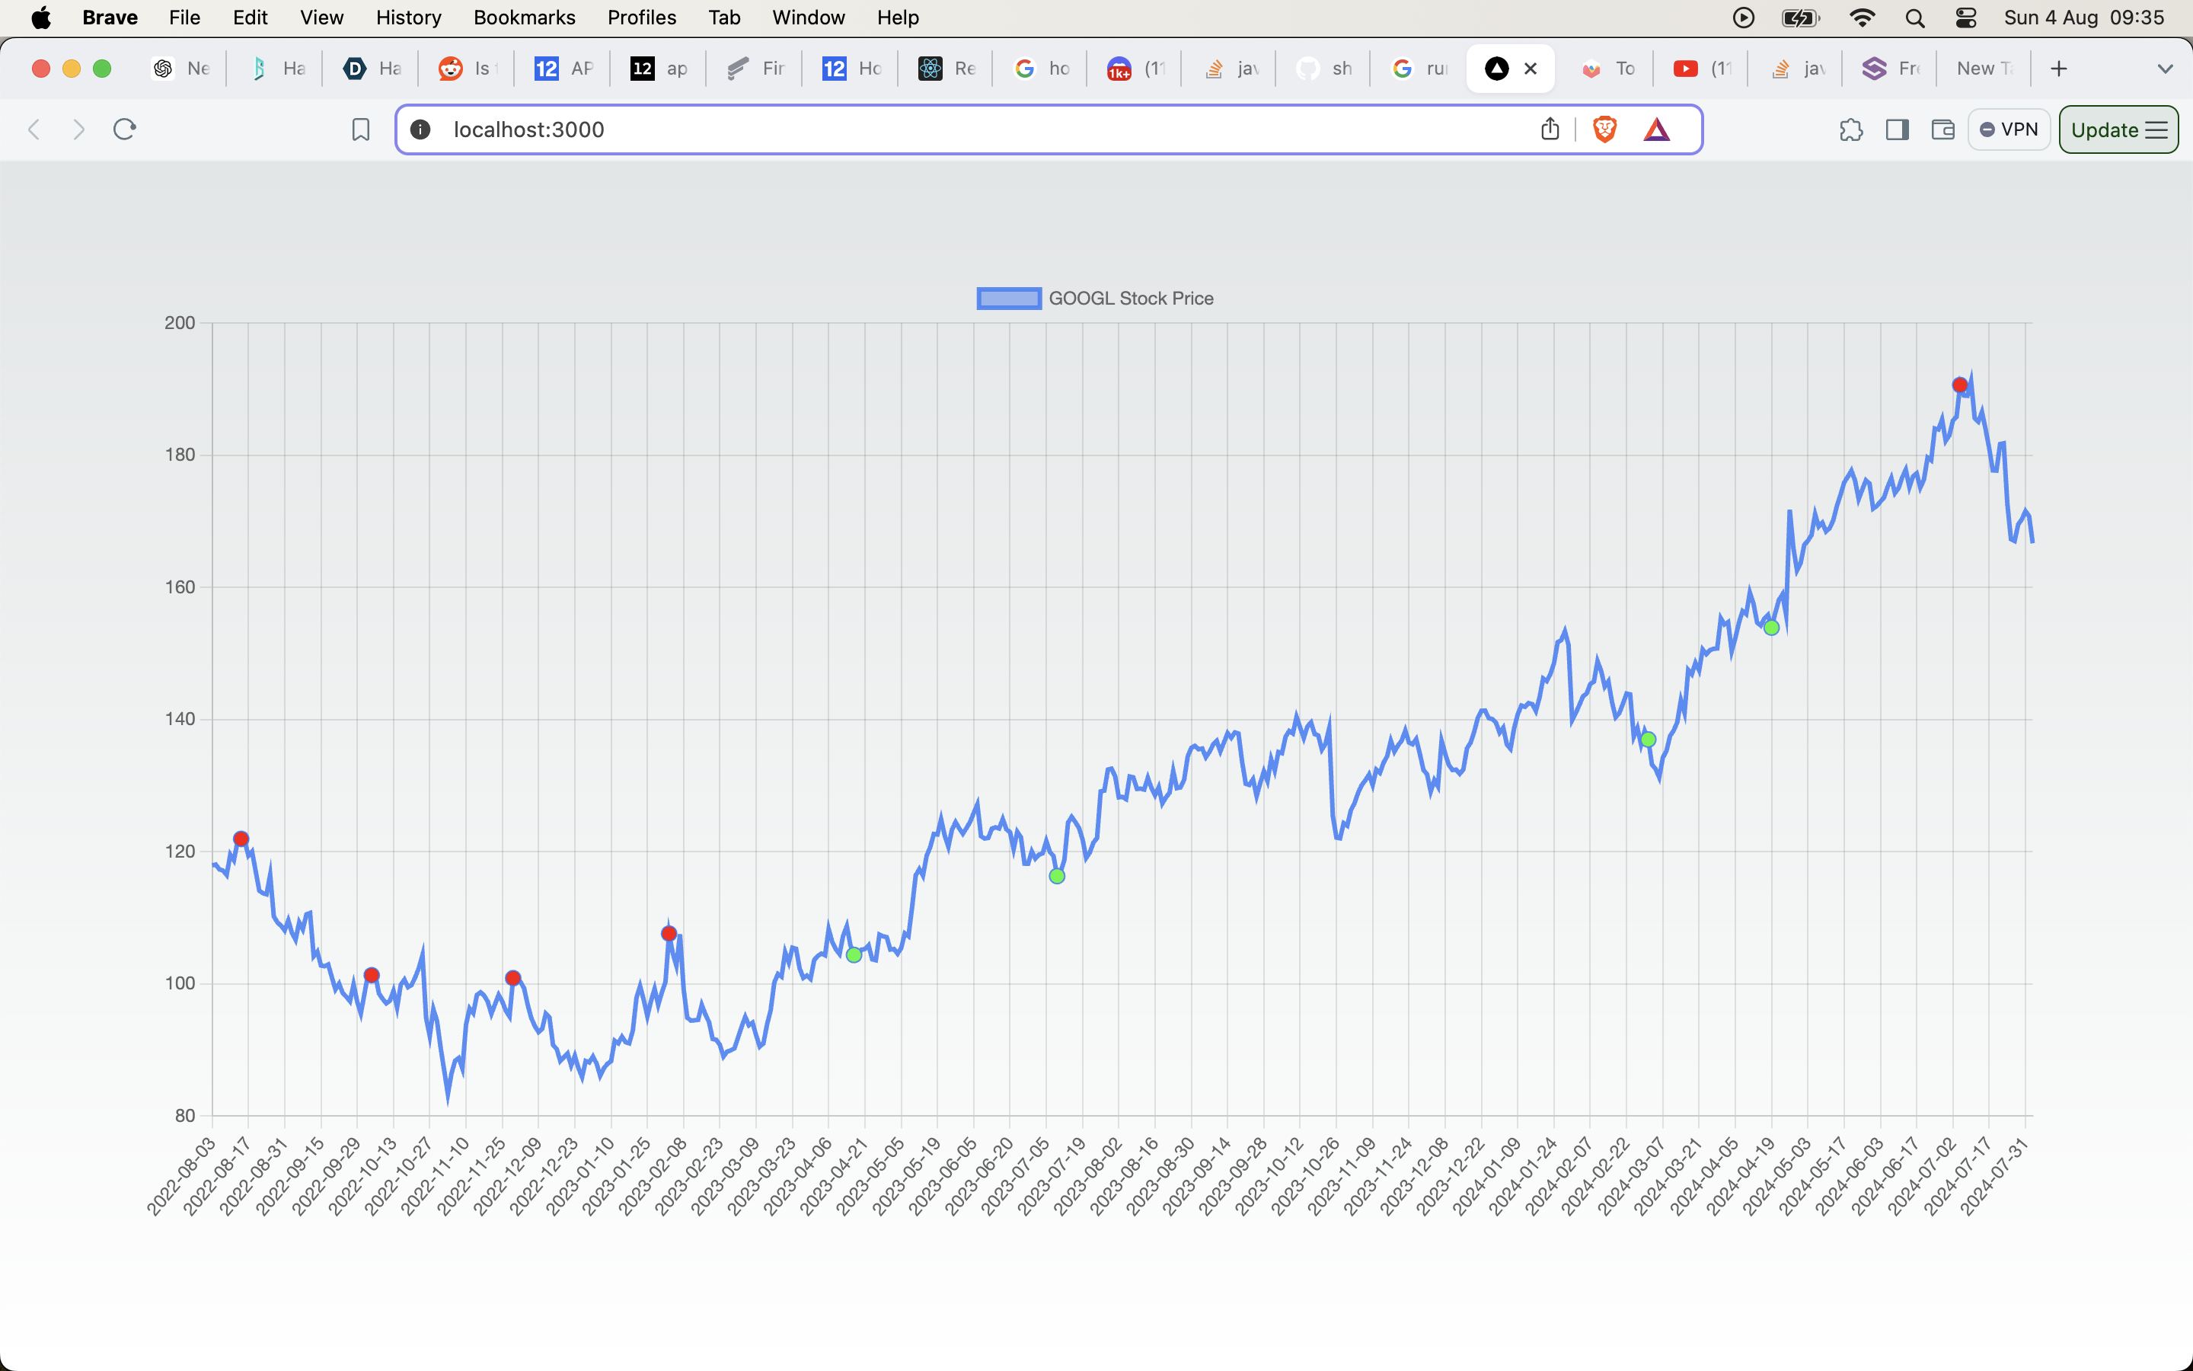Click the blue legend color swatch
Viewport: 2193px width, 1371px height.
(x=1007, y=297)
